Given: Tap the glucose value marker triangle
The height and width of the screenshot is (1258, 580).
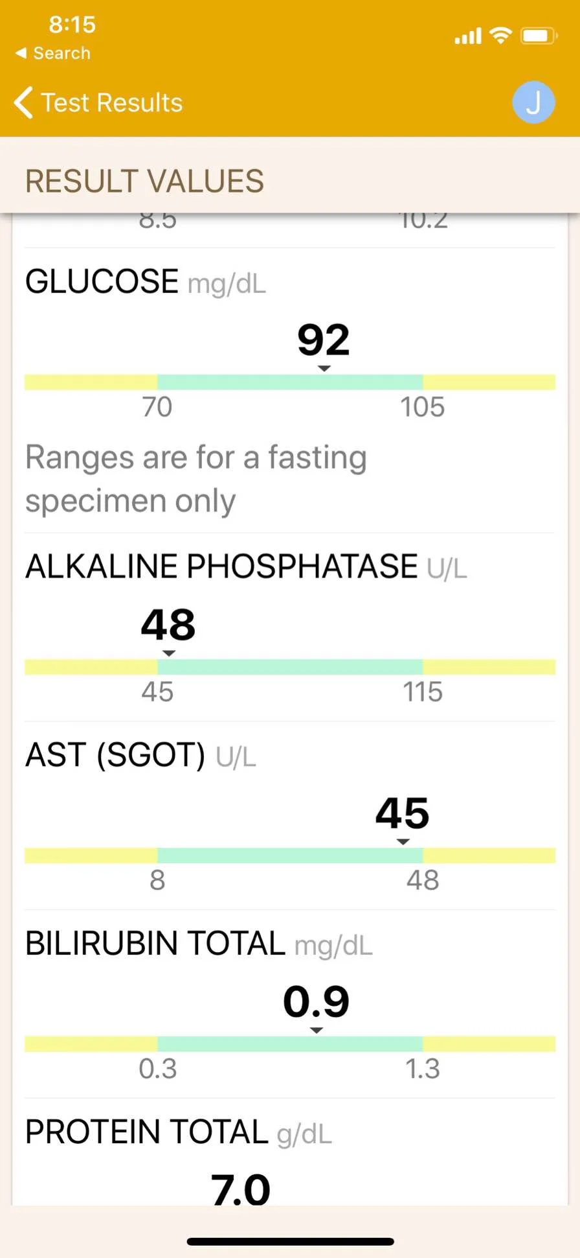Looking at the screenshot, I should [x=324, y=368].
